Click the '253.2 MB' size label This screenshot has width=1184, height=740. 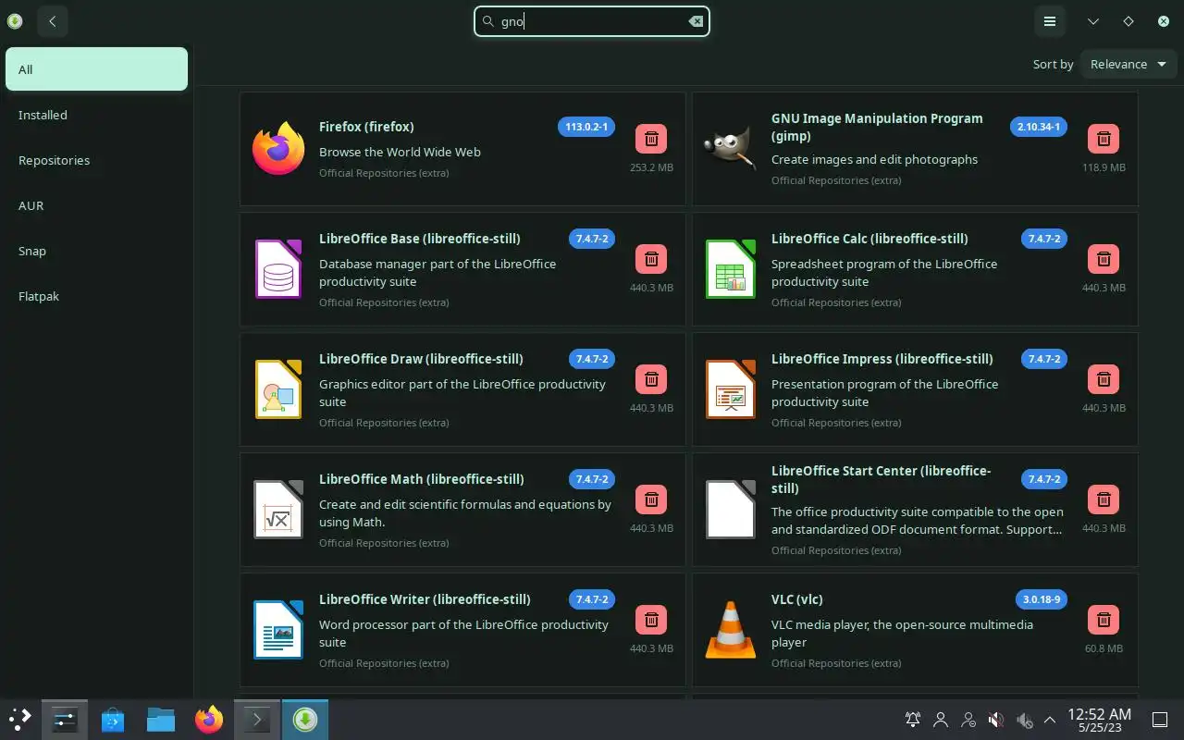point(651,167)
